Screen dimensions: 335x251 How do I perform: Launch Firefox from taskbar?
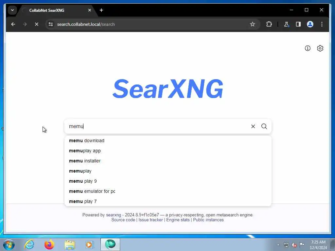[49, 244]
